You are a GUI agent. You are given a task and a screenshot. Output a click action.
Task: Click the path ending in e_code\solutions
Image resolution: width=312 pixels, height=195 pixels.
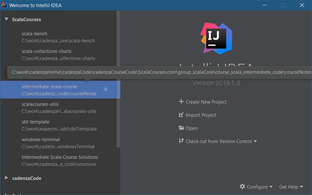point(59,164)
